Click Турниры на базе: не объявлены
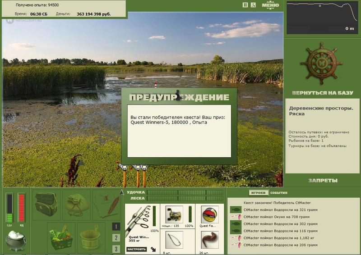The image size is (361, 255). point(317,146)
